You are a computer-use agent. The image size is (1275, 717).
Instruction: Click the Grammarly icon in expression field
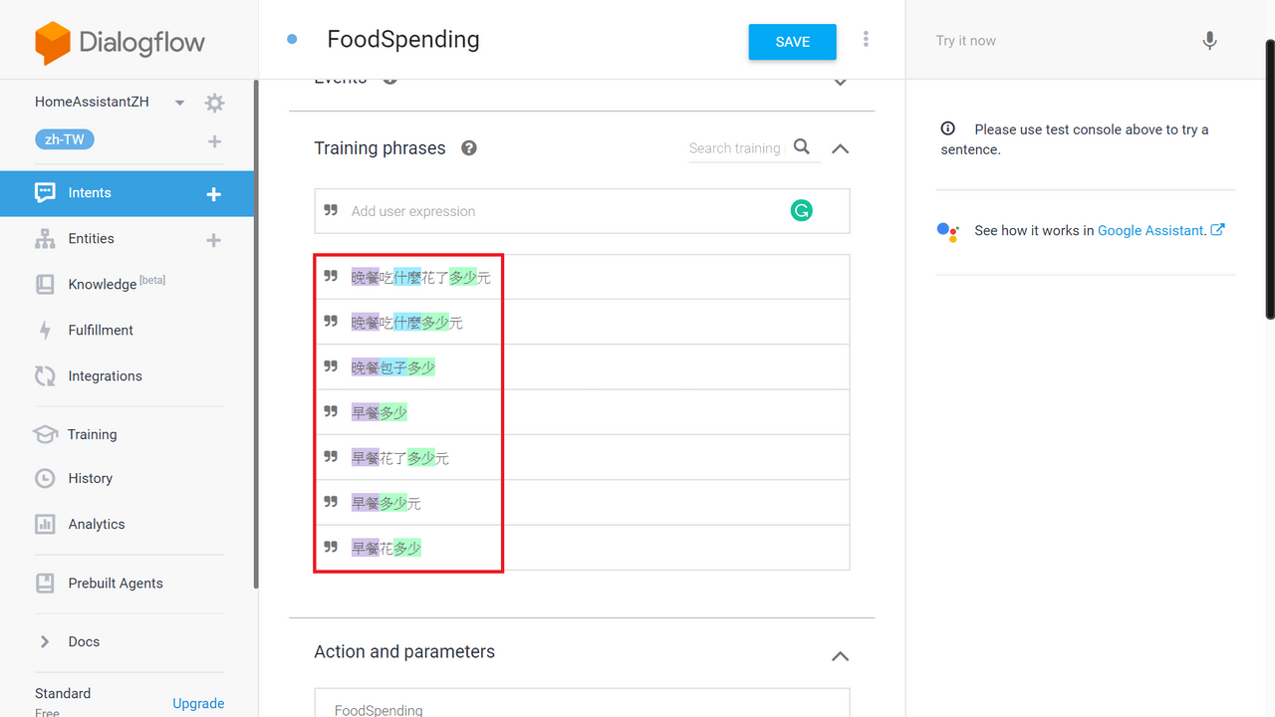pyautogui.click(x=801, y=210)
